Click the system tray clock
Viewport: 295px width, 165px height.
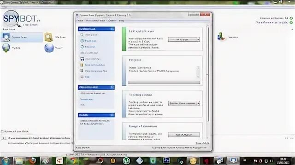tap(283, 161)
